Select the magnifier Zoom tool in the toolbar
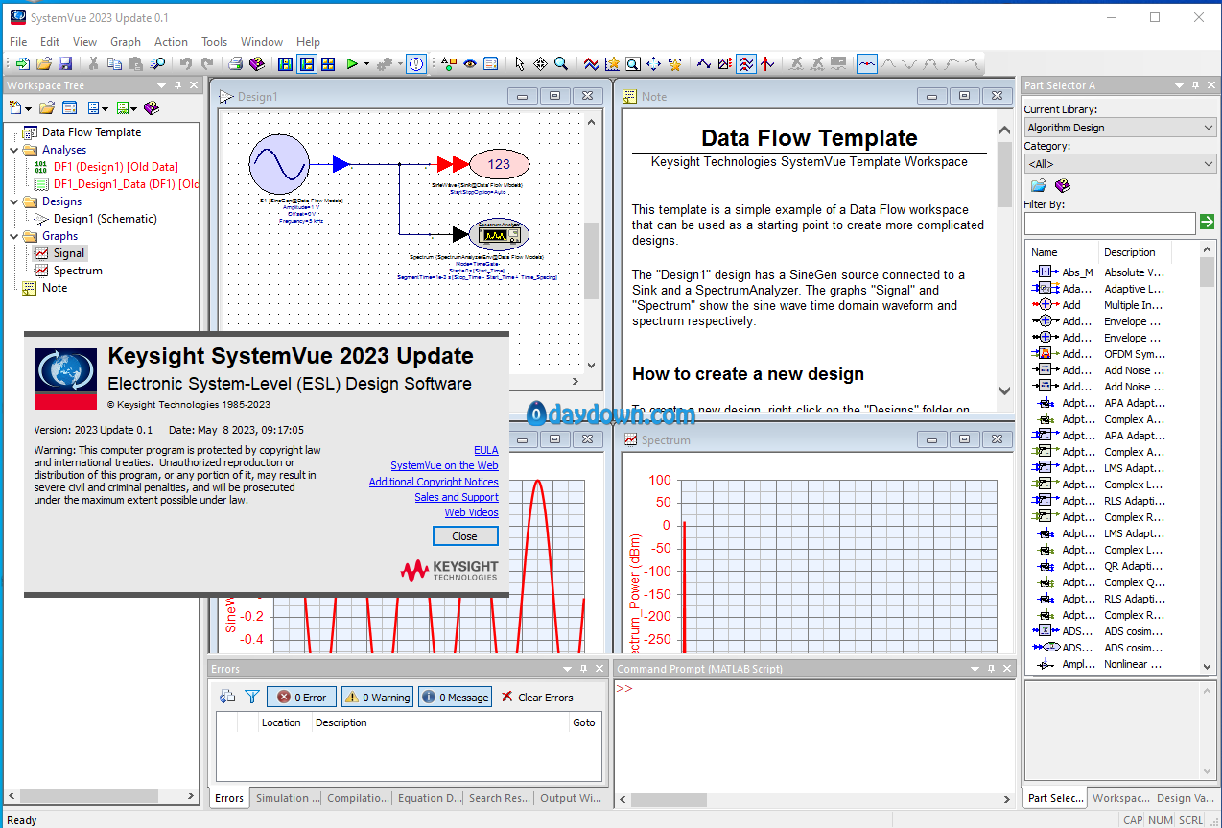 click(561, 64)
